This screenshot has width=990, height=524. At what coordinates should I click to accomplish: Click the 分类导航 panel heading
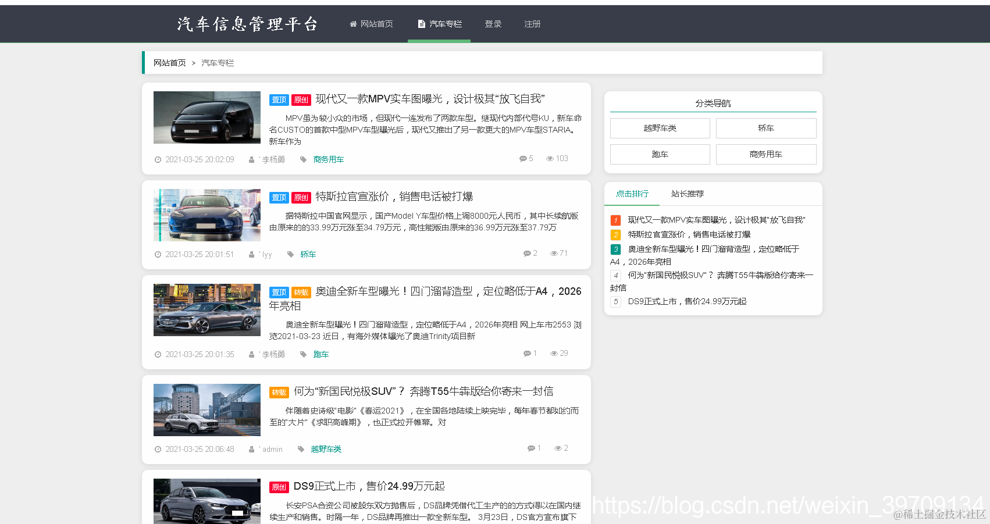pyautogui.click(x=713, y=104)
